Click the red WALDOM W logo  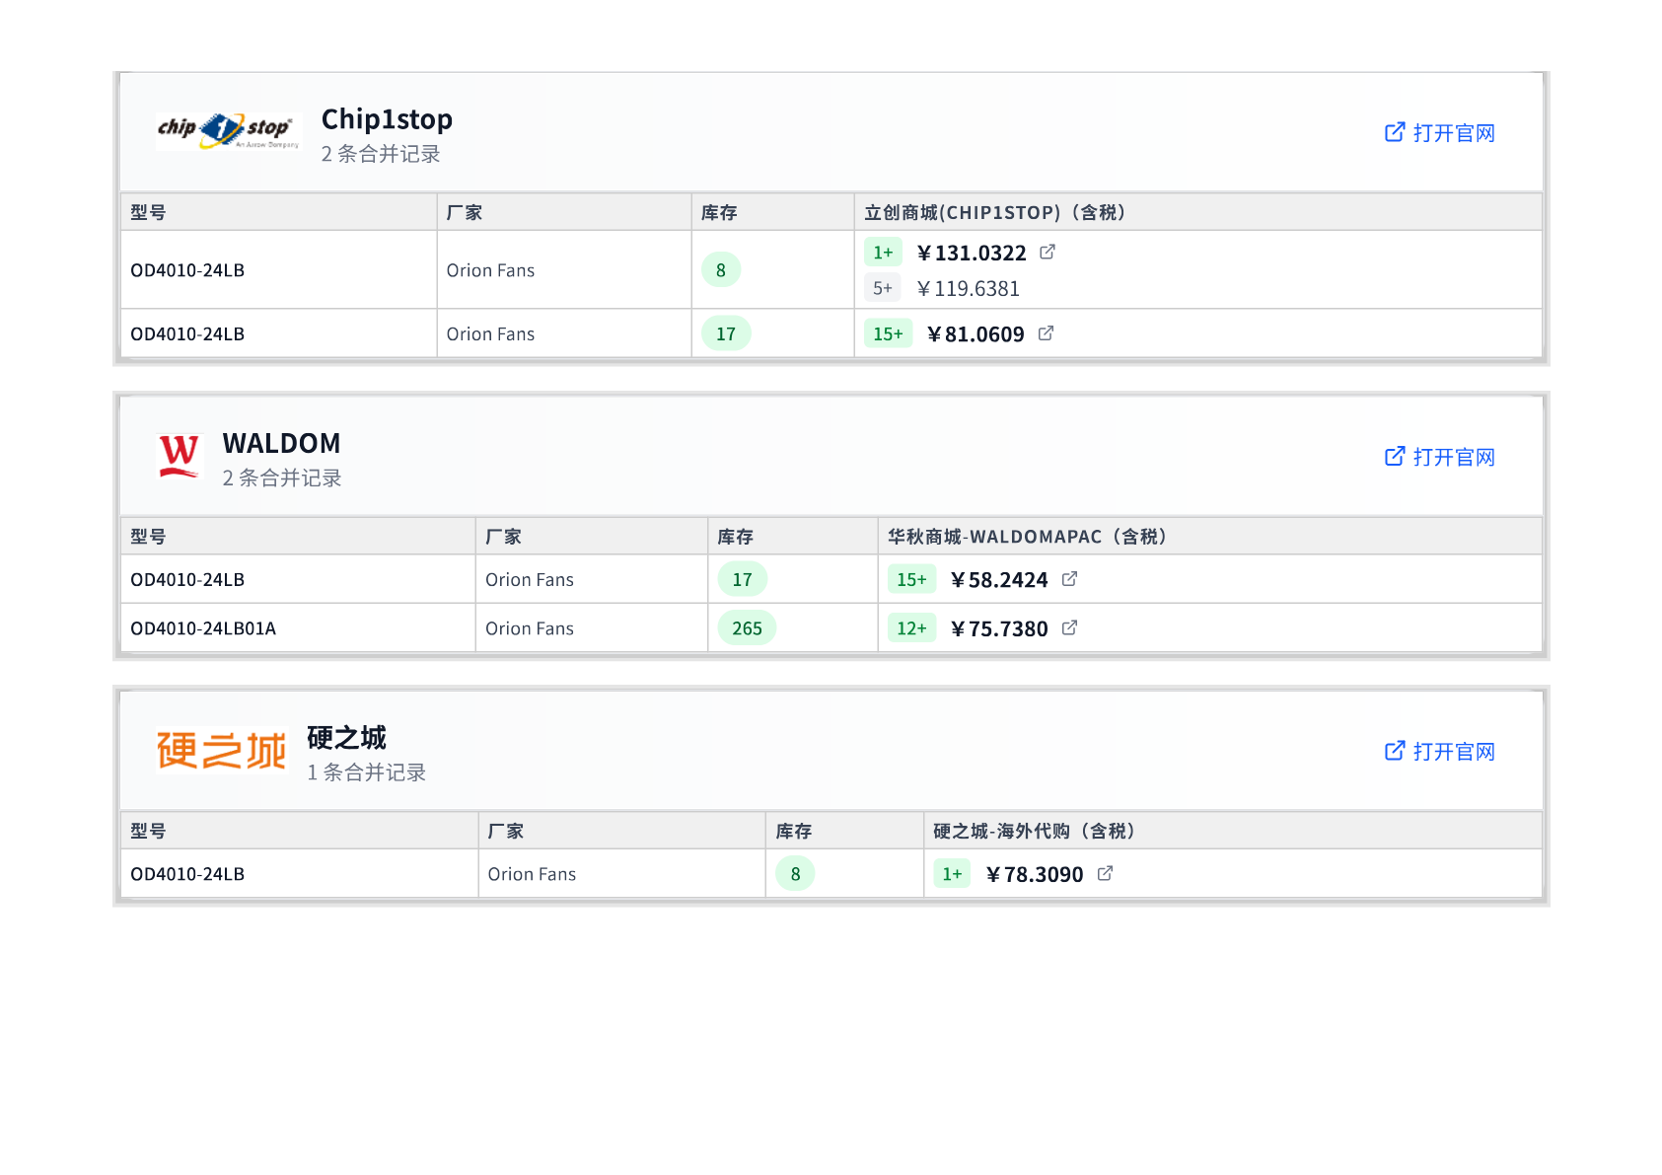[x=179, y=455]
